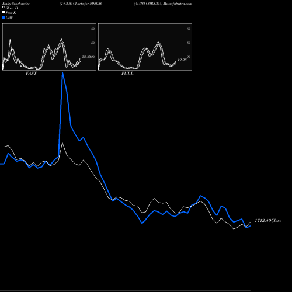The image size is (292, 292).
Task: Select the "Fast K" legend label
Action: coord(11,13)
